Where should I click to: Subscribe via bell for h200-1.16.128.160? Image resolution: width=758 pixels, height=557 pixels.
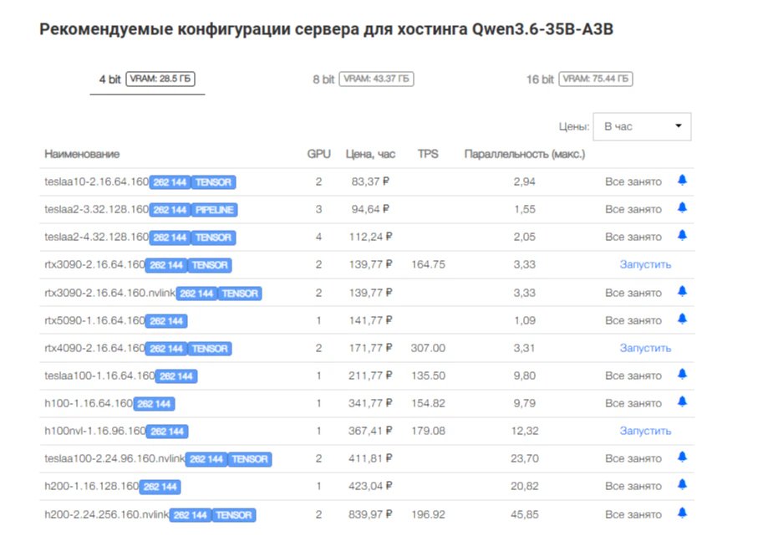(682, 484)
